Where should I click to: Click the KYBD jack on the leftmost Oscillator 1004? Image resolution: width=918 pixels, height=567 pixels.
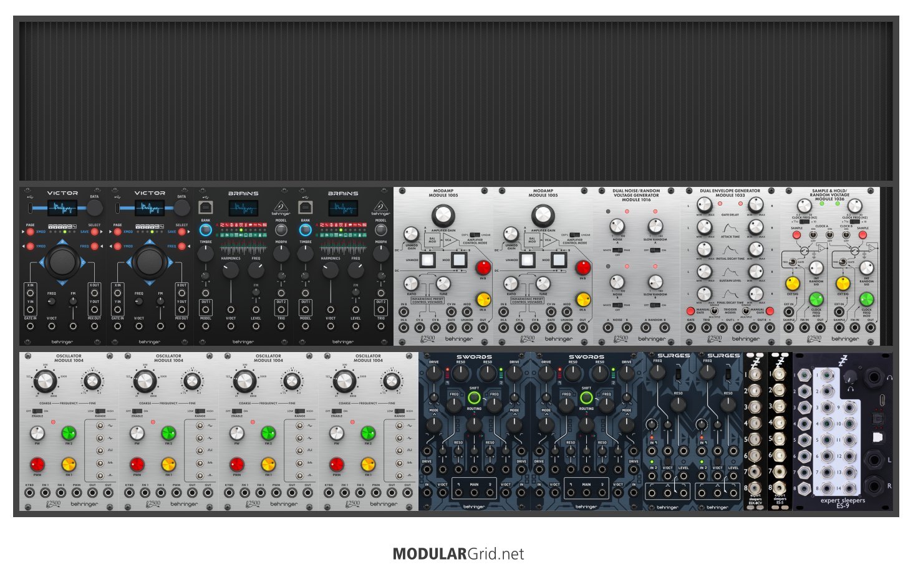click(29, 493)
